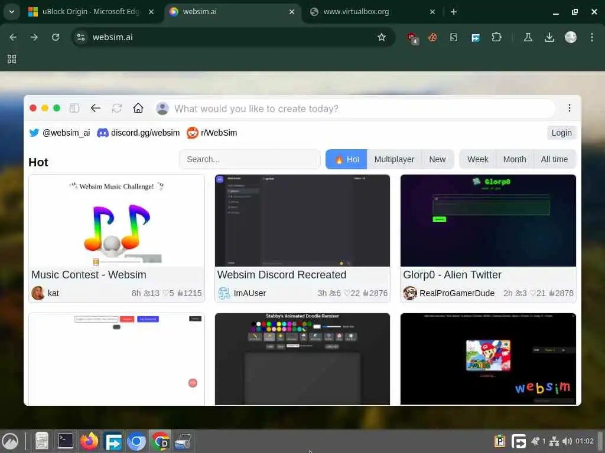Click Chrome's forward navigation arrow

(x=34, y=37)
